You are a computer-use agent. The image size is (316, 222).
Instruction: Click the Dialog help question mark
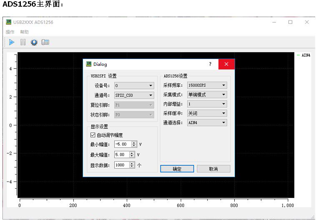click(210, 64)
